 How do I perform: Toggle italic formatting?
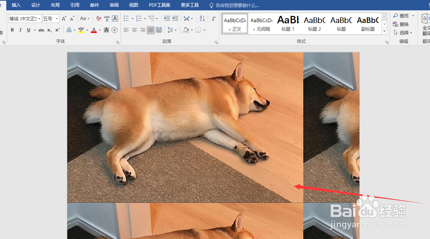pos(20,30)
